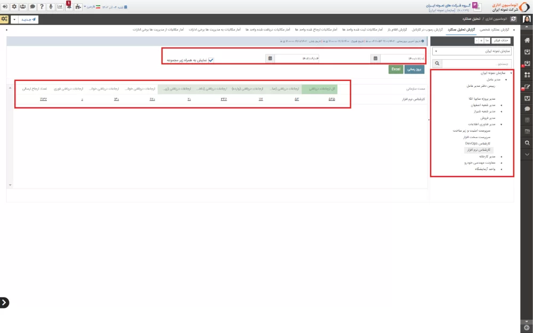Open notifications bell with red badge
The image size is (533, 333).
(x=68, y=6)
